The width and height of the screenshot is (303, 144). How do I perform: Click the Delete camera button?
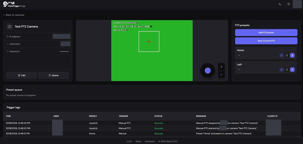click(54, 75)
